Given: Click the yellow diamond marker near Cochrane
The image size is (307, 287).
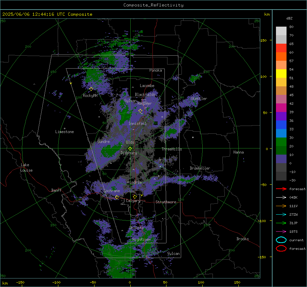Looking at the screenshot, I should 117,197.
